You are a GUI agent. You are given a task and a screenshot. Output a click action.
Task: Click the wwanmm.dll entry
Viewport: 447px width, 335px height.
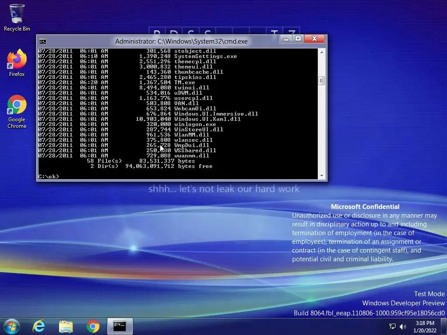point(192,156)
